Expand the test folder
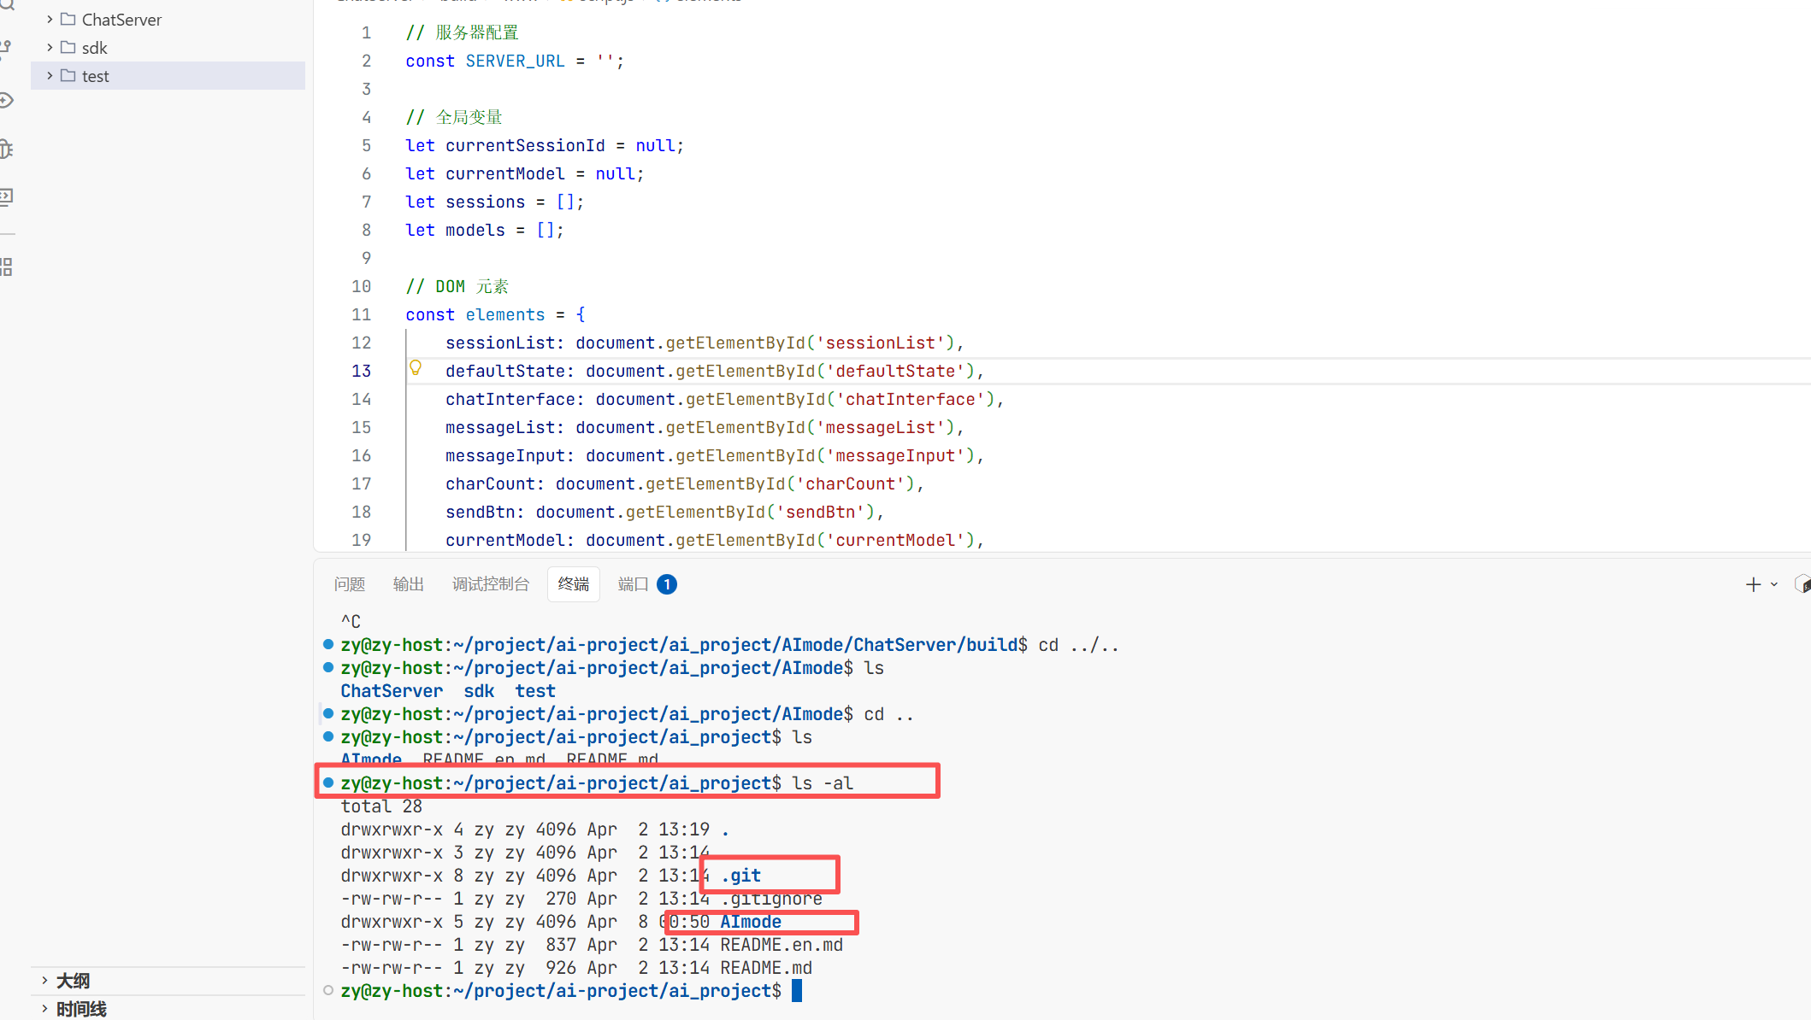This screenshot has width=1811, height=1020. coord(95,76)
